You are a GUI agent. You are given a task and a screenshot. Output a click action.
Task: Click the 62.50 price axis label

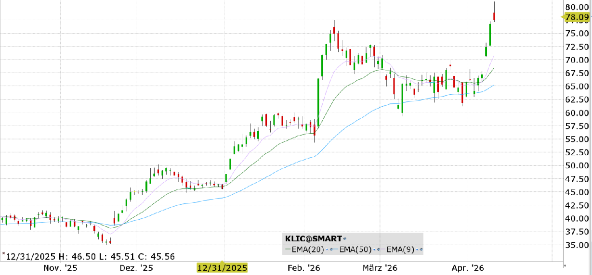point(577,100)
